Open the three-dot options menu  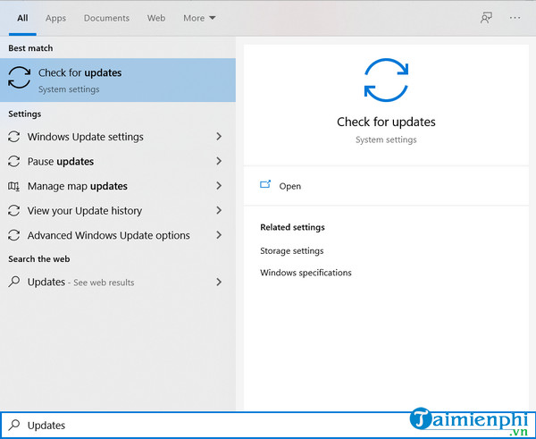coord(515,18)
